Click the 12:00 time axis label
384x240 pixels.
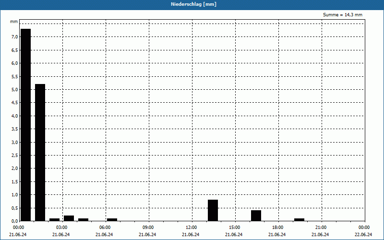191,228
